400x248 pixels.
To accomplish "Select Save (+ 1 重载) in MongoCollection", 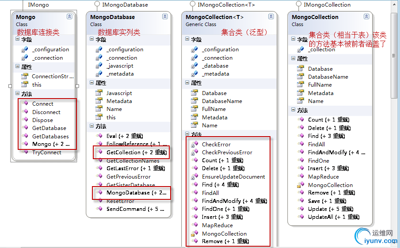I will point(327,201).
